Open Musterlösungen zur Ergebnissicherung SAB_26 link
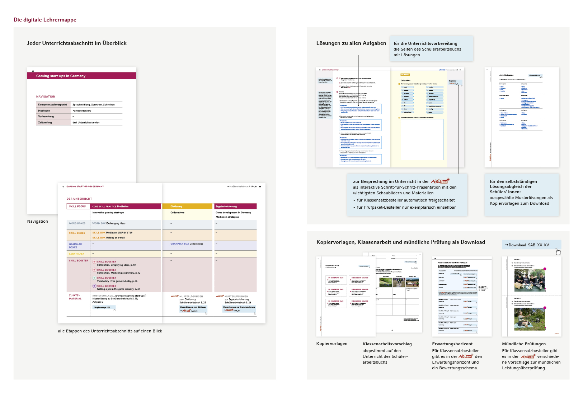Image resolution: width=583 pixels, height=393 pixels. tap(239, 309)
